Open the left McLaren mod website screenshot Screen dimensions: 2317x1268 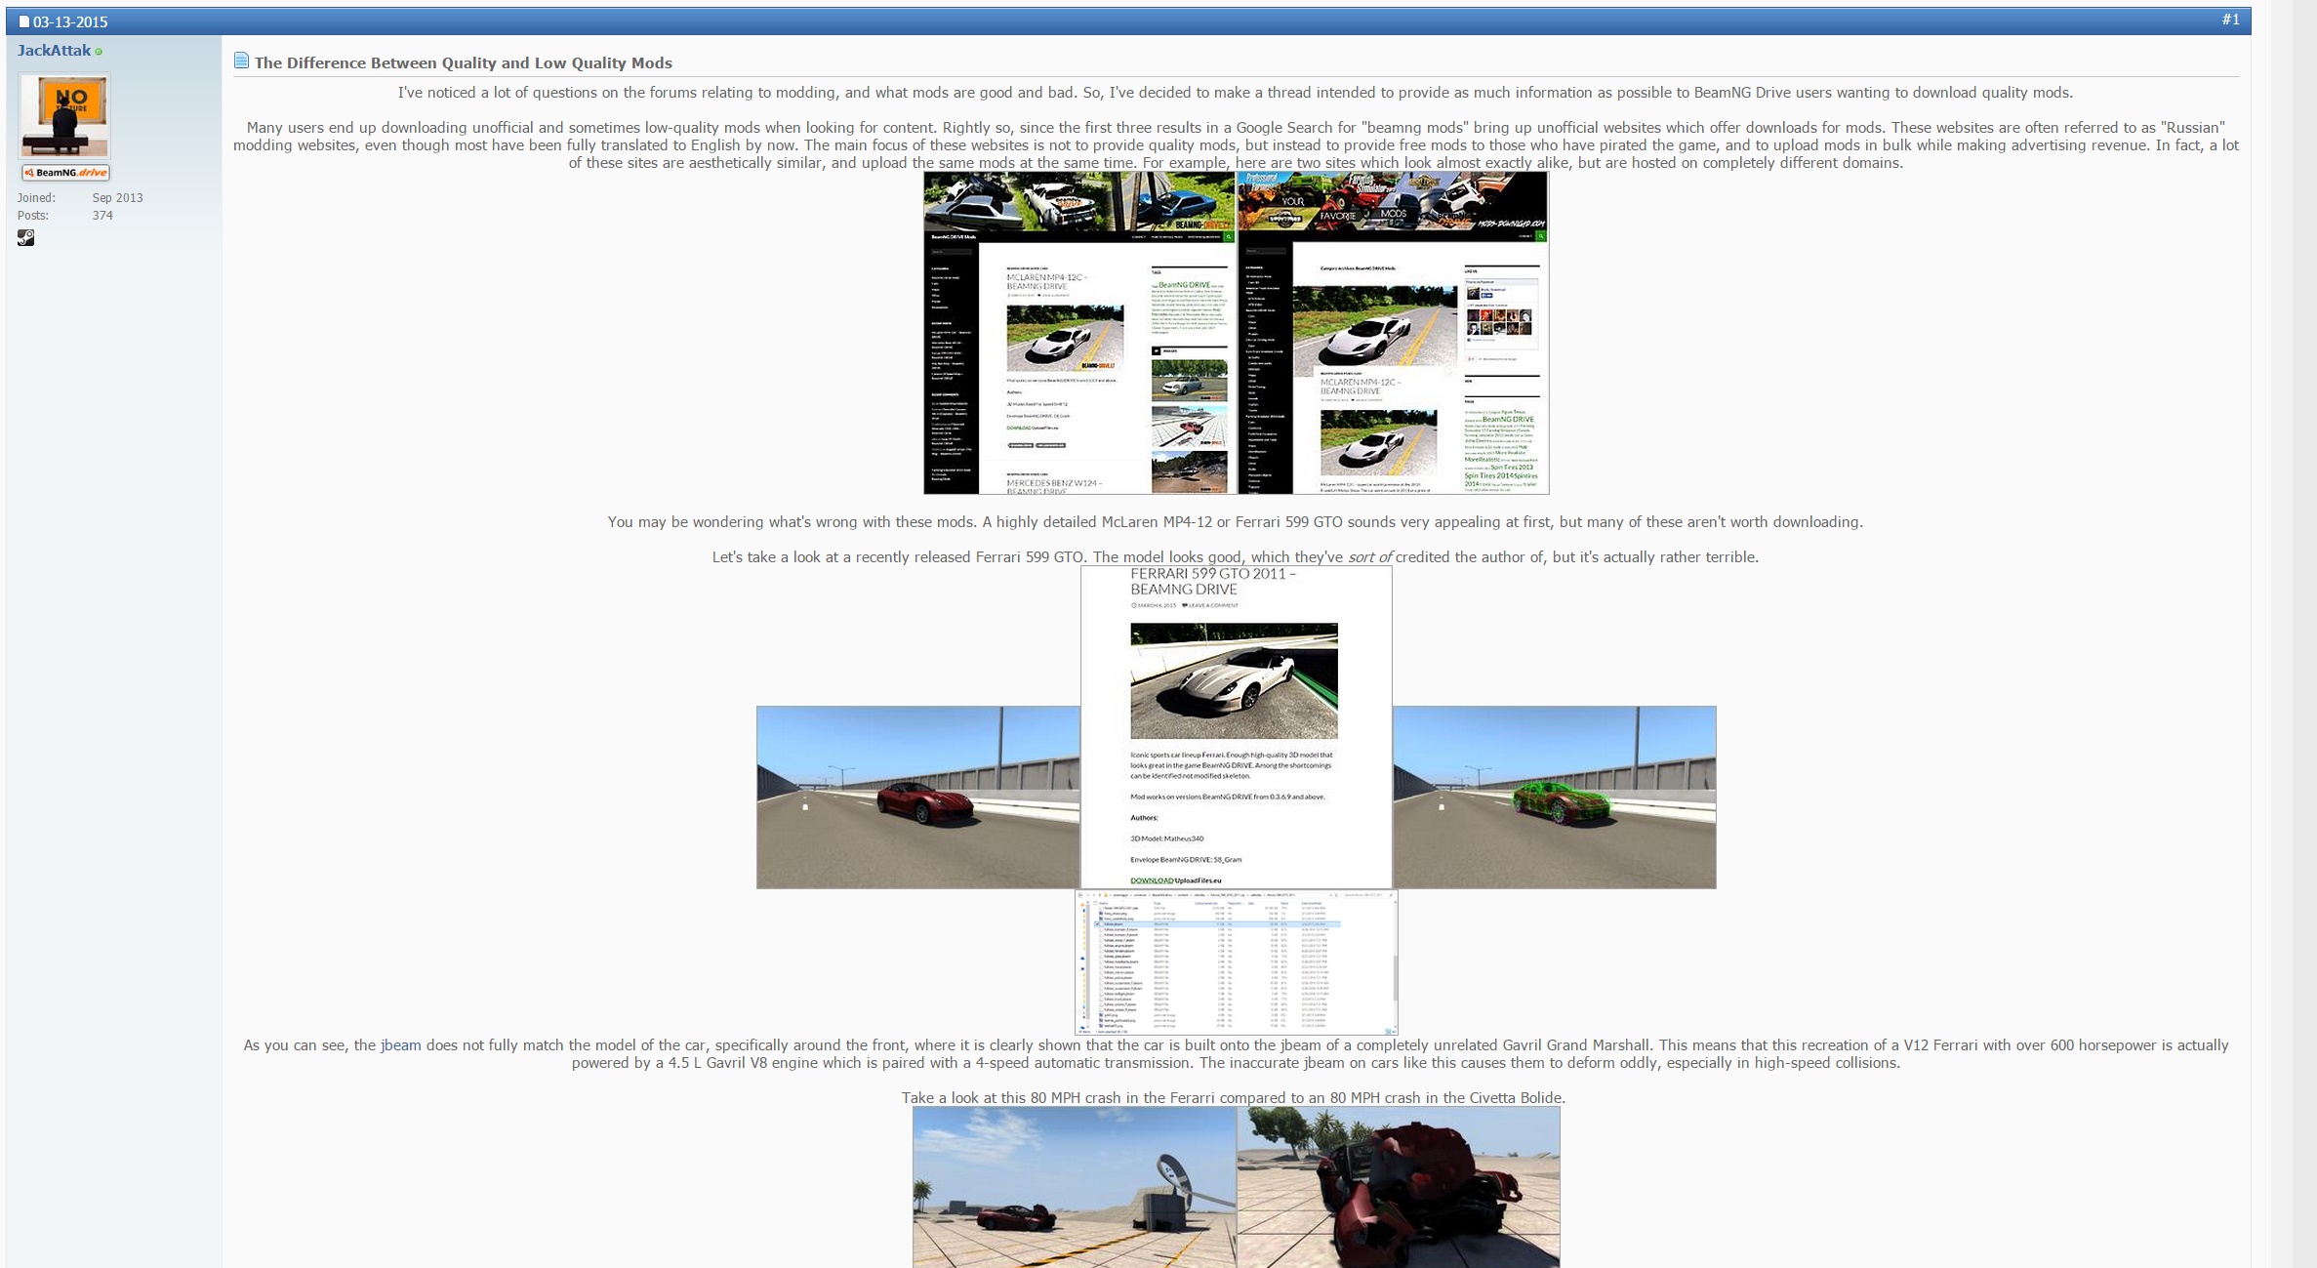coord(1080,333)
